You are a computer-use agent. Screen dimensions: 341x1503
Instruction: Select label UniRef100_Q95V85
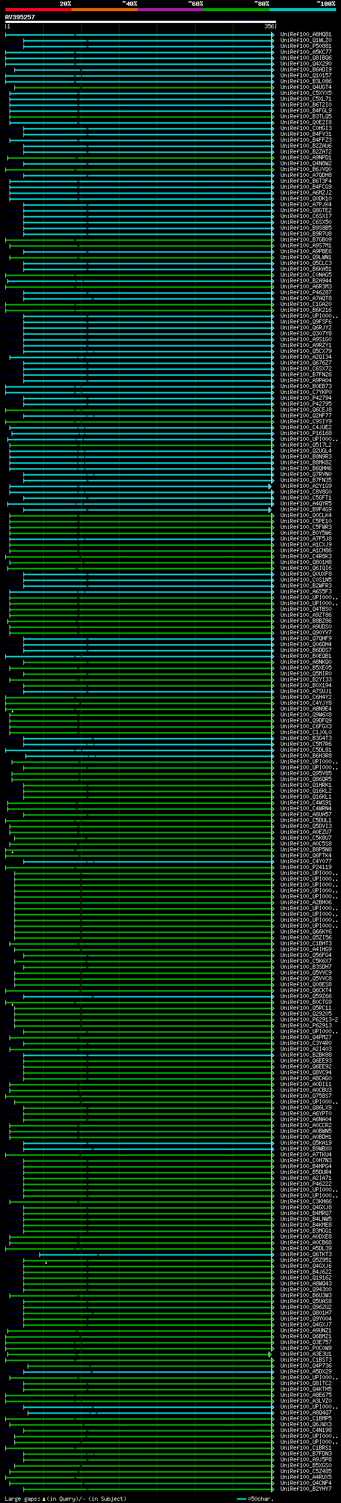coord(306,773)
